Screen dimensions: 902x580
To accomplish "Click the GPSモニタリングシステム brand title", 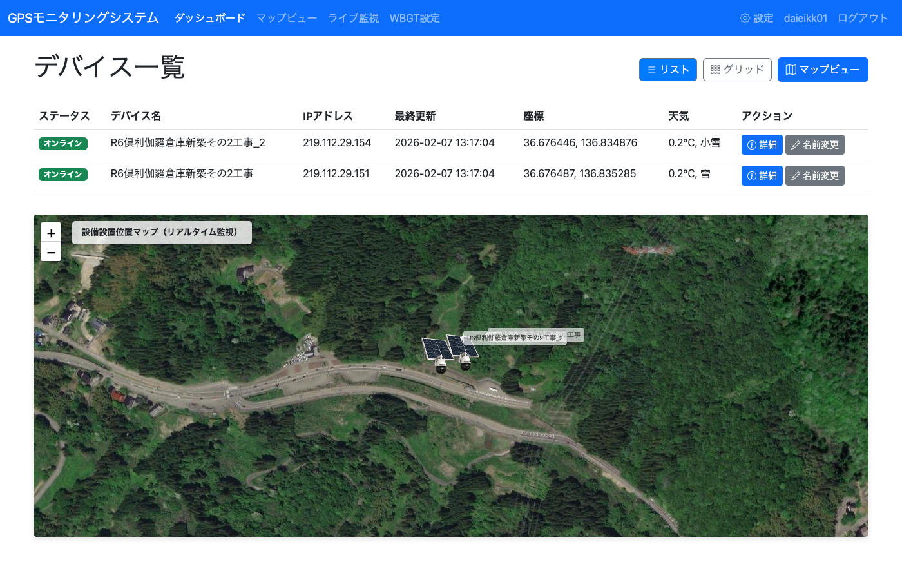I will tap(83, 18).
